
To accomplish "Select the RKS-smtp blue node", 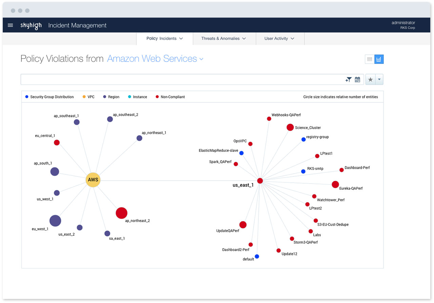I will tap(303, 171).
